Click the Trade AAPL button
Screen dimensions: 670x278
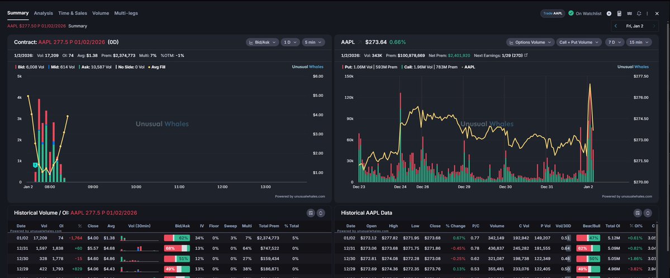coord(553,13)
